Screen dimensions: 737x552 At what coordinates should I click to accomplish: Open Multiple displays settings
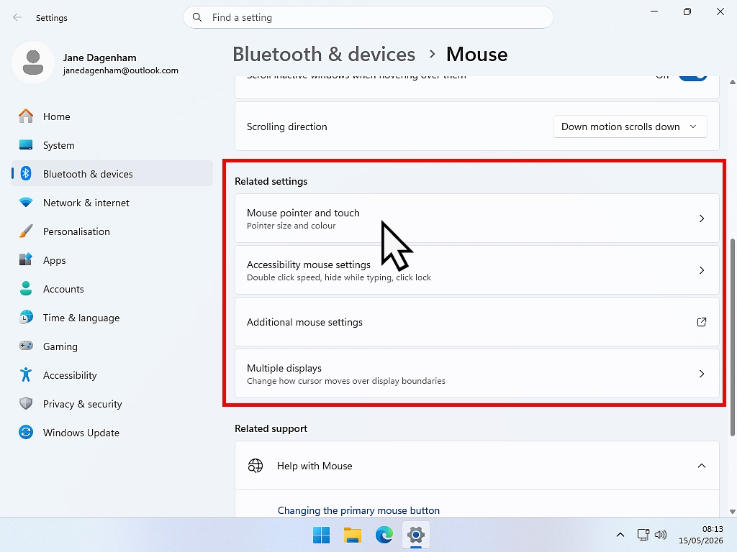[477, 374]
